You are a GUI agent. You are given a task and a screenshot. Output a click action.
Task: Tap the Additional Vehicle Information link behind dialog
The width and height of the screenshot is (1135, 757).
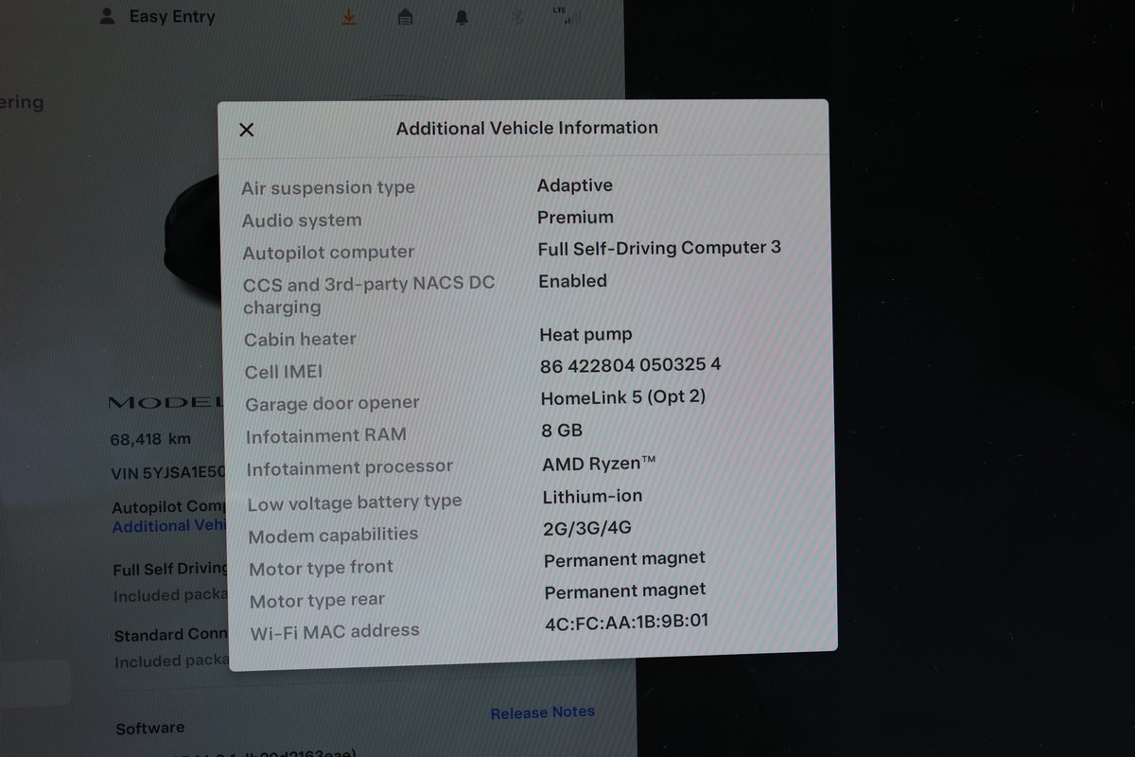point(168,526)
